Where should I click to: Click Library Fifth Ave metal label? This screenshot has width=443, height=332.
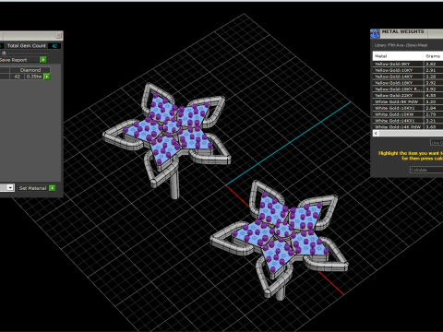401,45
